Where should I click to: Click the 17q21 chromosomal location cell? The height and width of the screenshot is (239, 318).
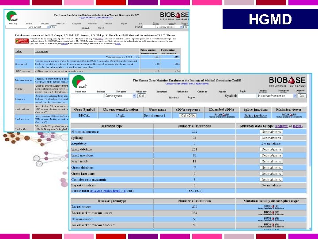tap(120, 116)
